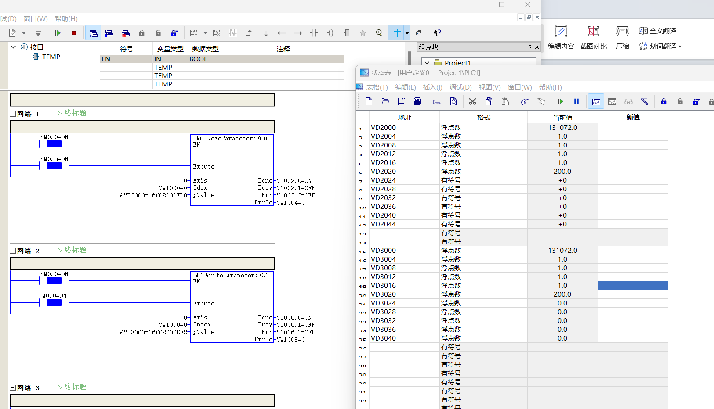Open dropdown arrow next to insert network icon
Viewport: 714px width, 409px height.
pos(205,33)
